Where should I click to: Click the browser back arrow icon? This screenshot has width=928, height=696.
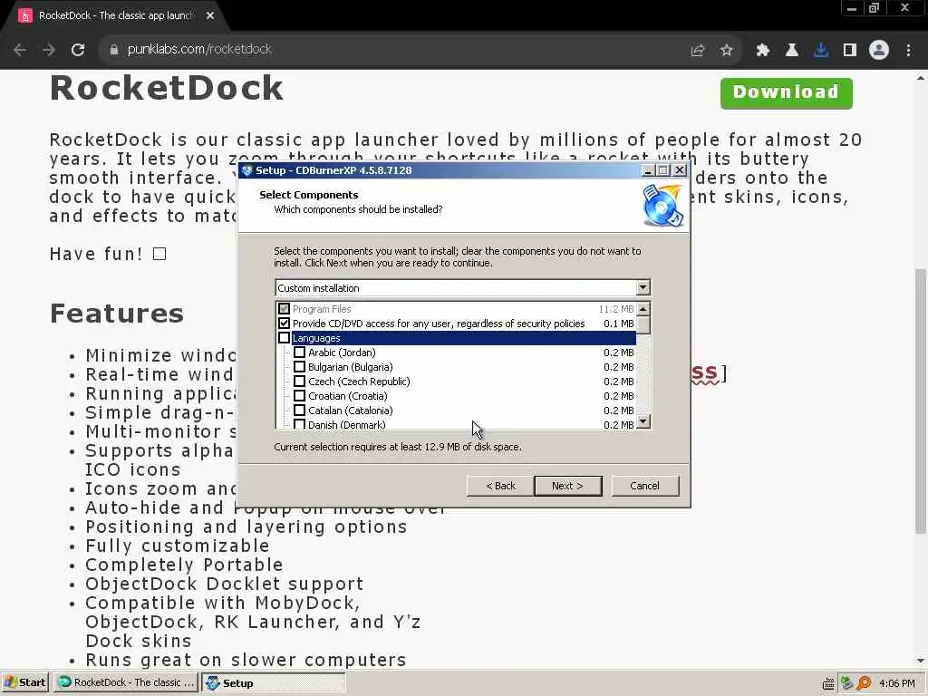(20, 50)
